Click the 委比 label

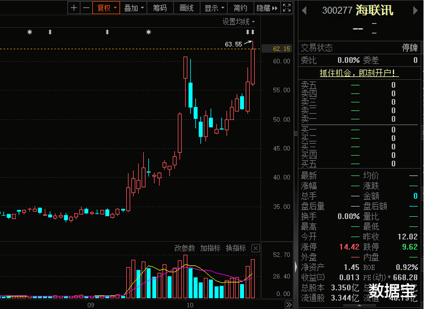(x=308, y=60)
